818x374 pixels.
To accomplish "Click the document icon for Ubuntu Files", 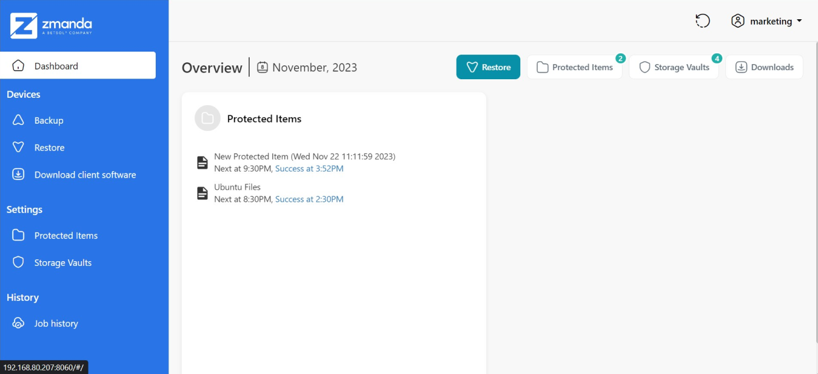I will [x=203, y=193].
